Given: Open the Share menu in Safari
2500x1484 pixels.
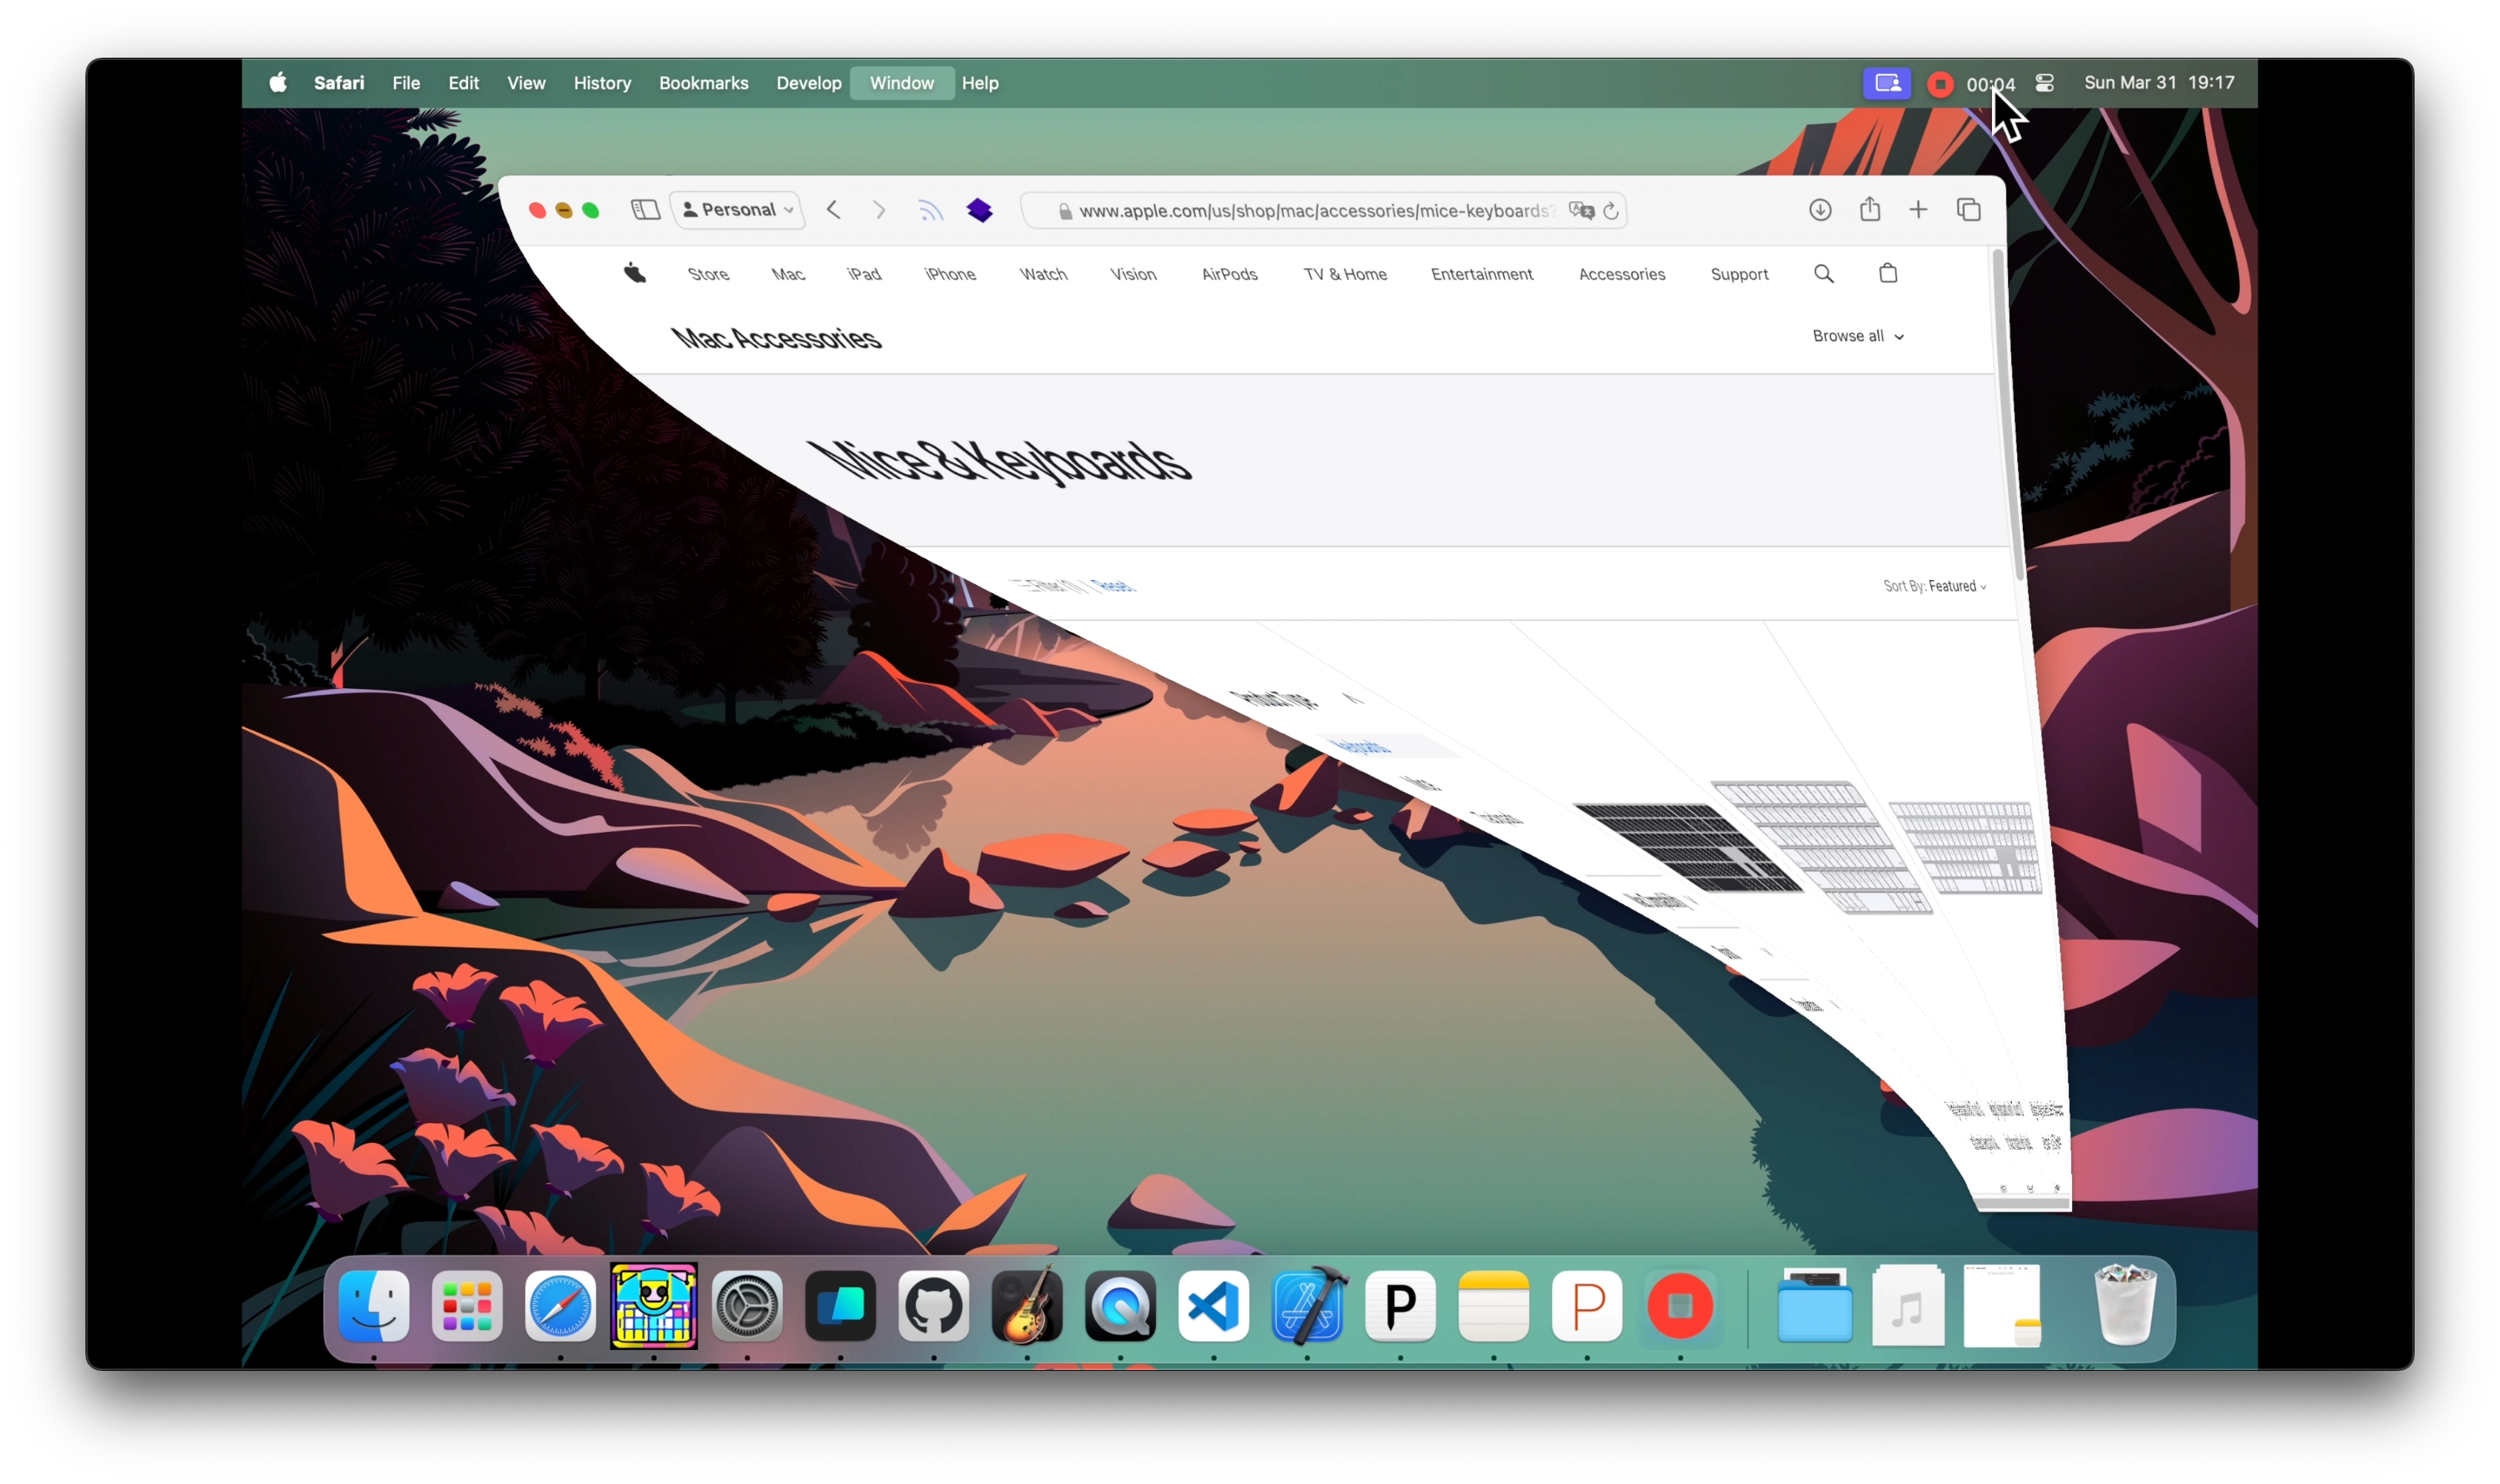Looking at the screenshot, I should (1869, 209).
